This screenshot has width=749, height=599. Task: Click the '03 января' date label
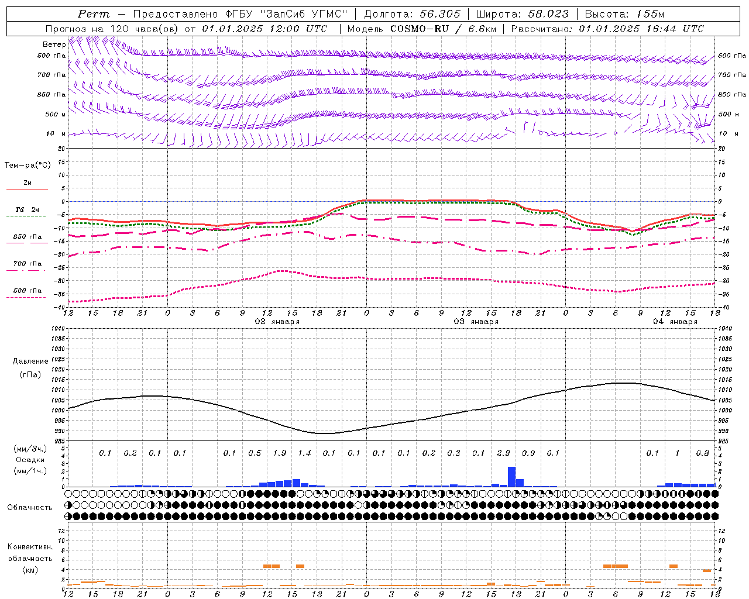click(476, 322)
